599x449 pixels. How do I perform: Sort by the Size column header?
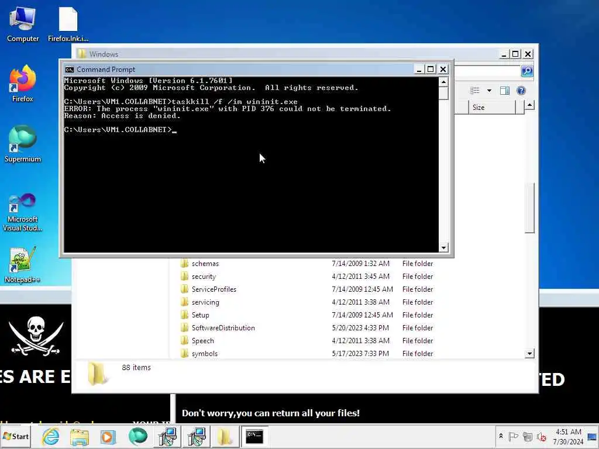492,108
